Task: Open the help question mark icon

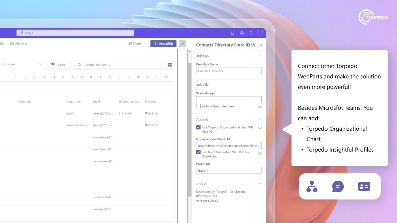Action: [x=251, y=33]
